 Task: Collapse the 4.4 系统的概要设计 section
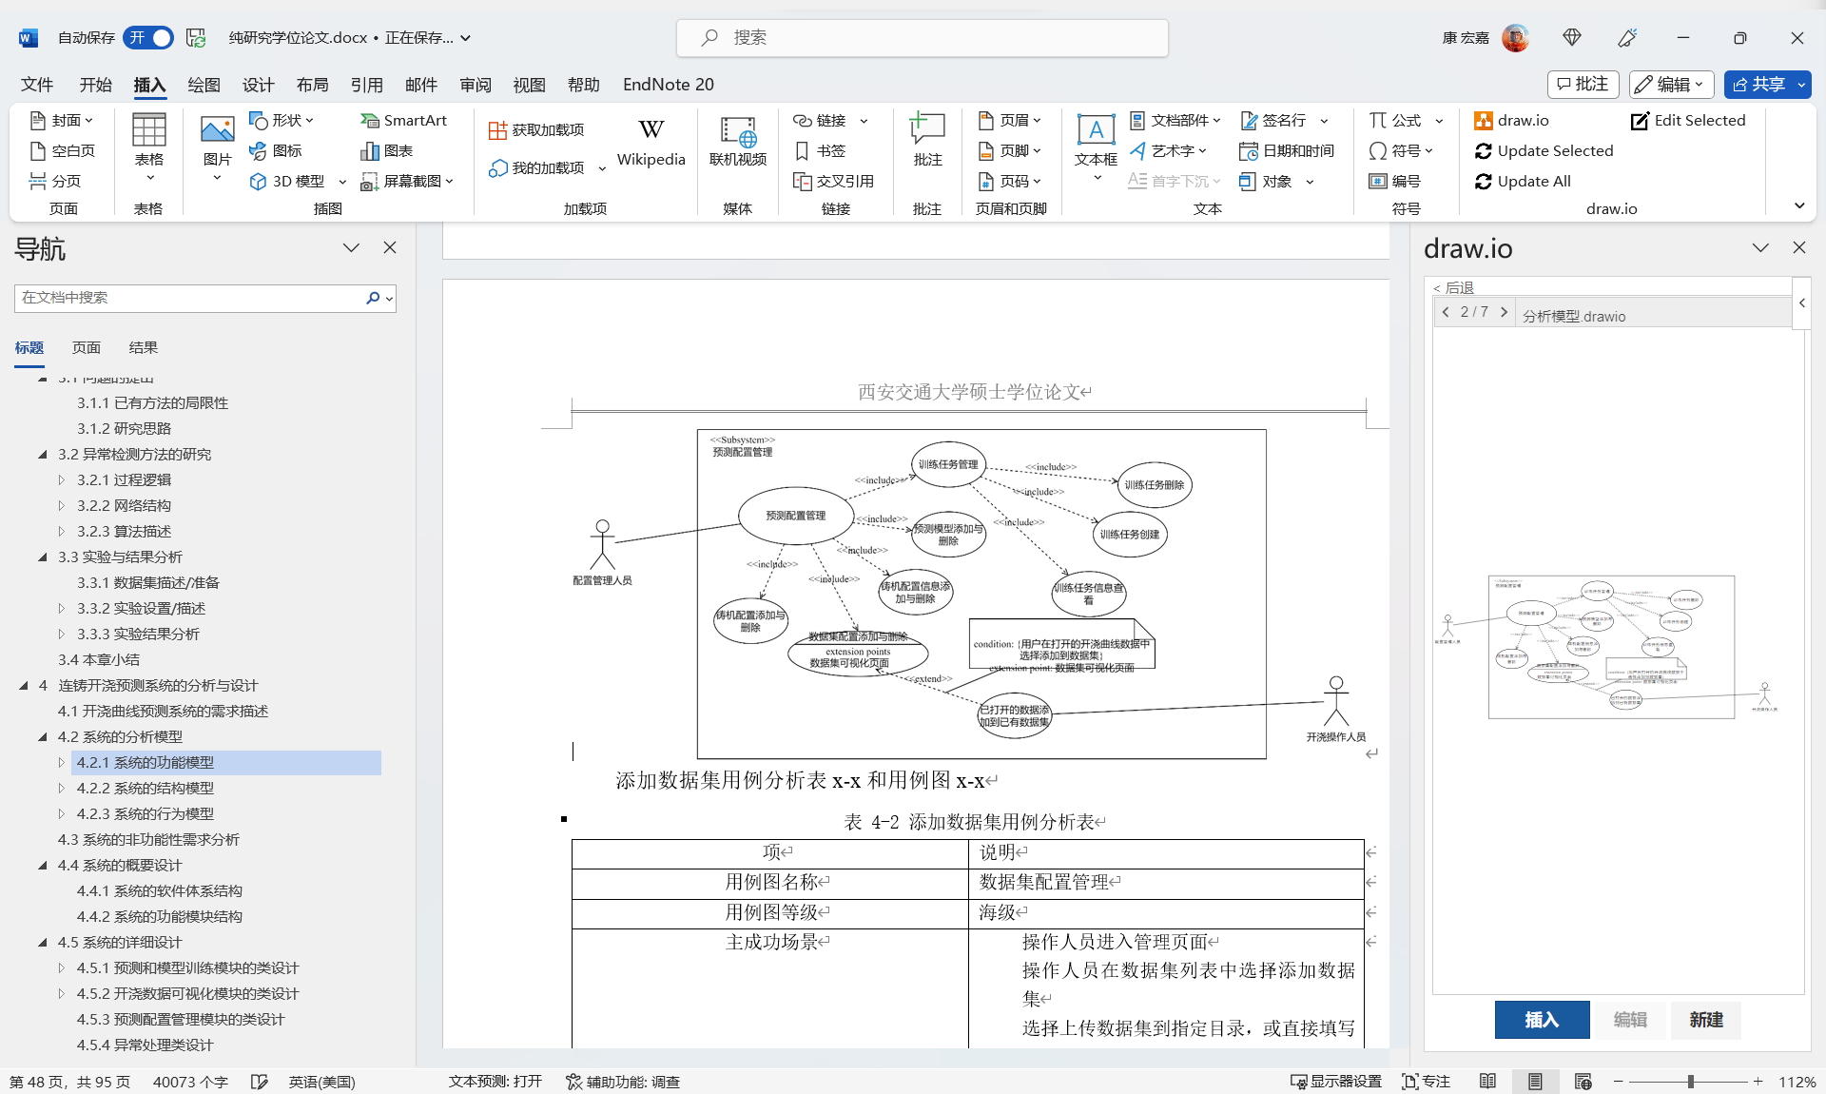point(43,866)
